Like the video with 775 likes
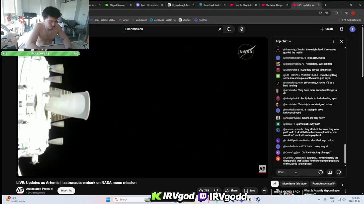 coord(204,190)
